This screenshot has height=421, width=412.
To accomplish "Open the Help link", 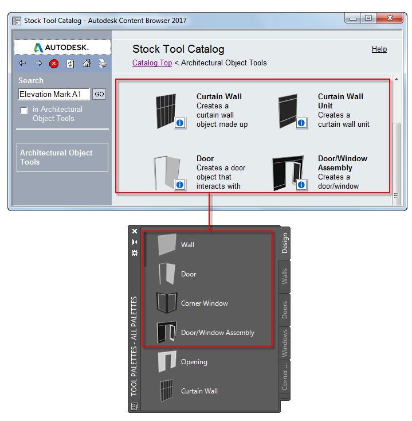I will click(x=379, y=49).
